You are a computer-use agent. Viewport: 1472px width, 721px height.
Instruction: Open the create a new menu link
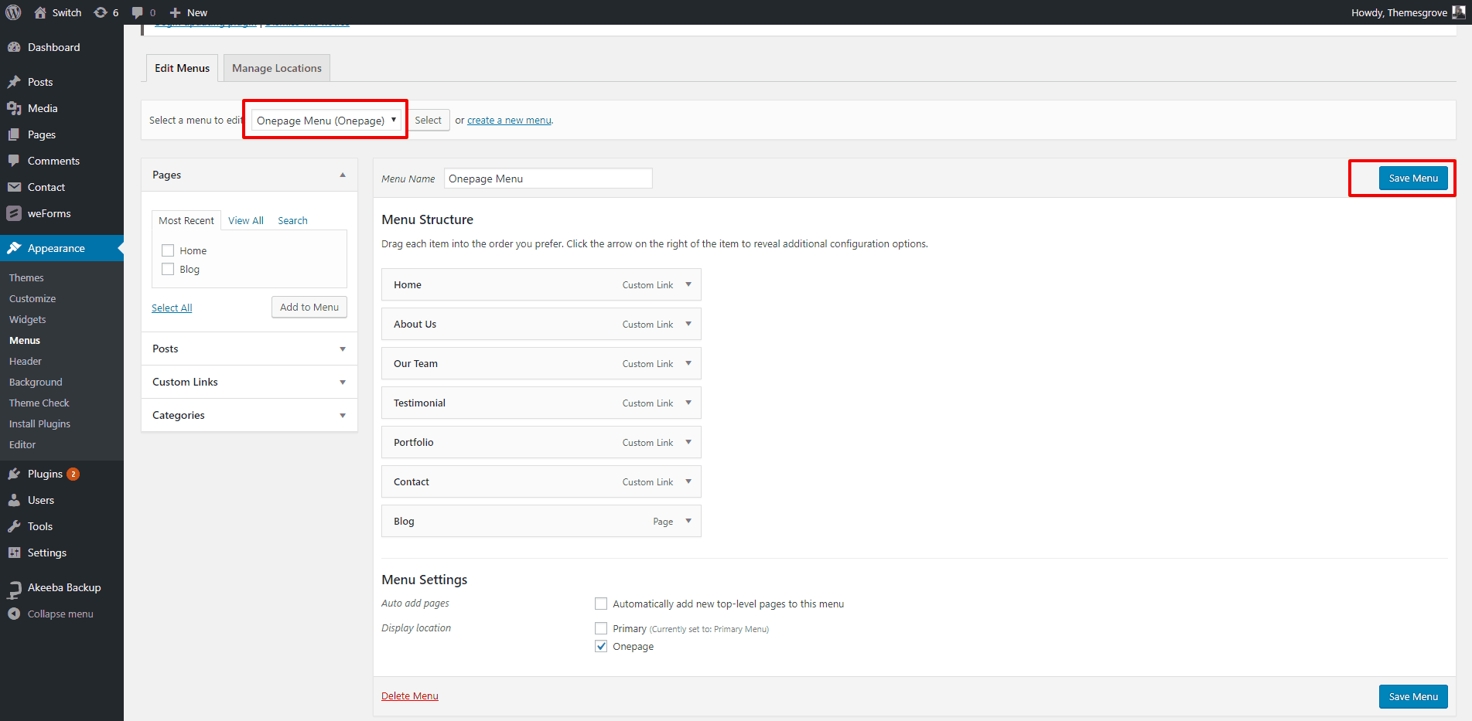point(509,120)
